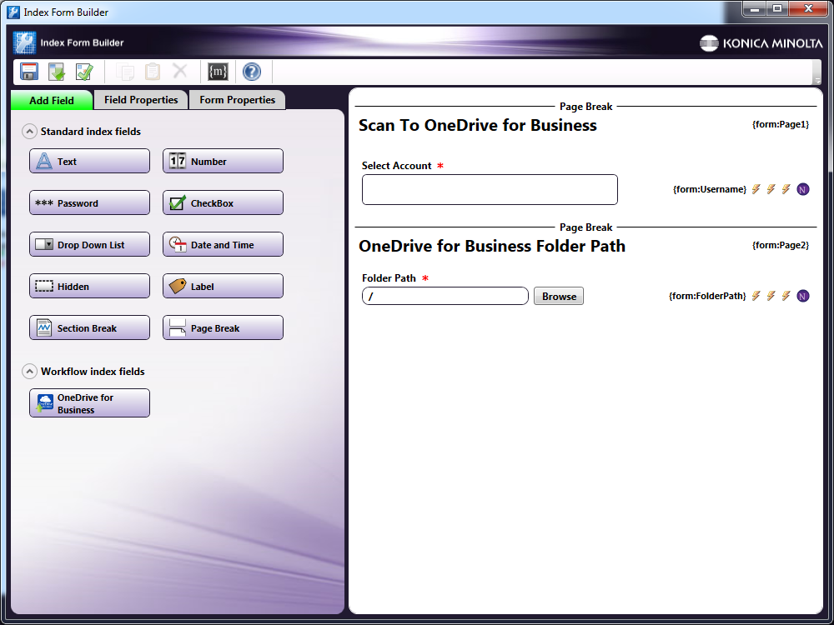Open Help via blue question mark icon
Screen dimensions: 834x625
252,71
